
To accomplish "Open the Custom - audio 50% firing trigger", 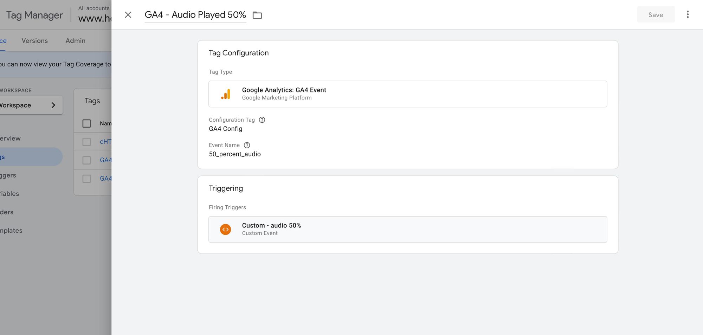I will tap(408, 230).
